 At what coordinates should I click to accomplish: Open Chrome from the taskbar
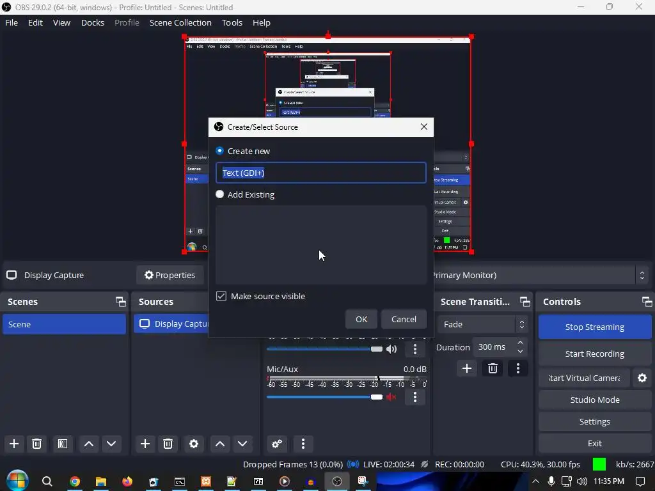pyautogui.click(x=75, y=481)
